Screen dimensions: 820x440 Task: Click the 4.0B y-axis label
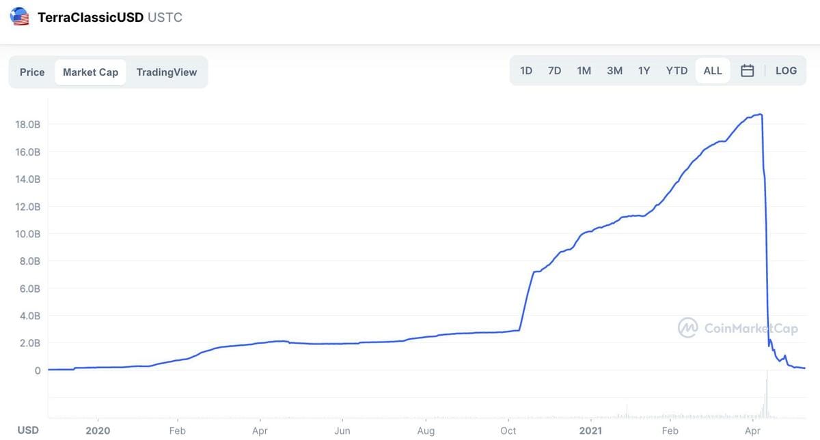point(29,316)
